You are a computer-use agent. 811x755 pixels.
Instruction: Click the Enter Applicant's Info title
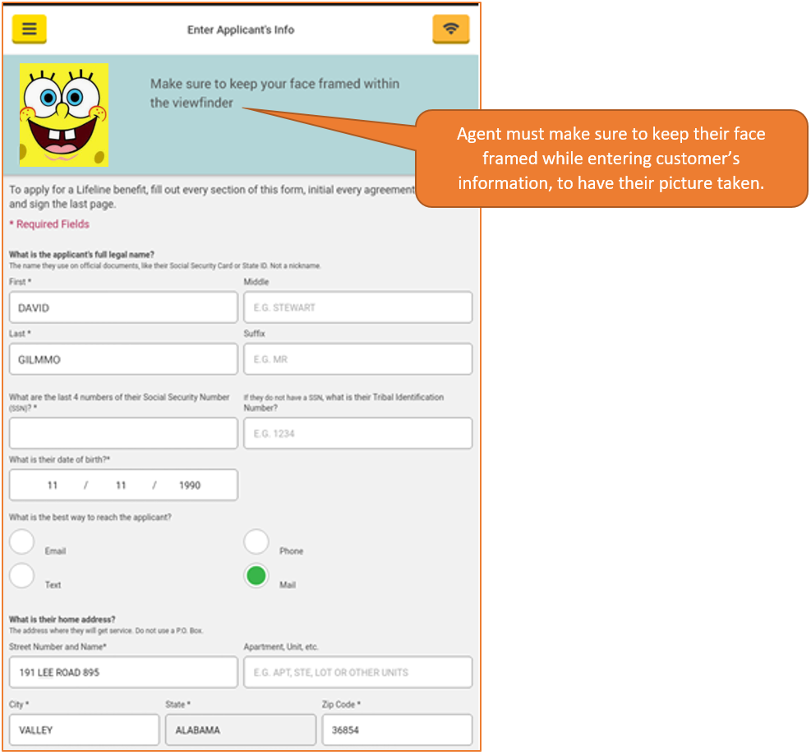(241, 30)
